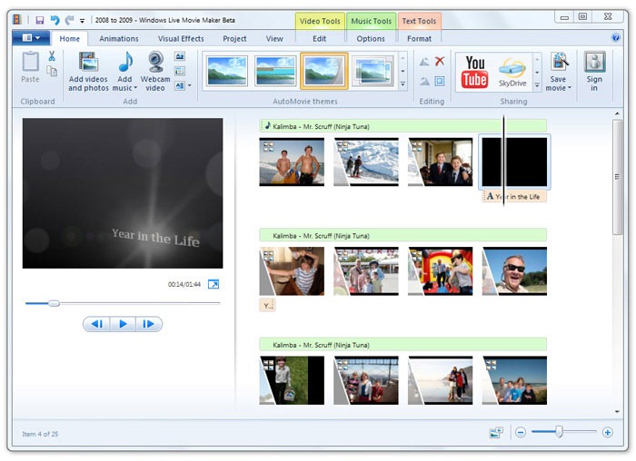Viewport: 636px width, 461px height.
Task: Click the full screen preview icon
Action: coord(214,284)
